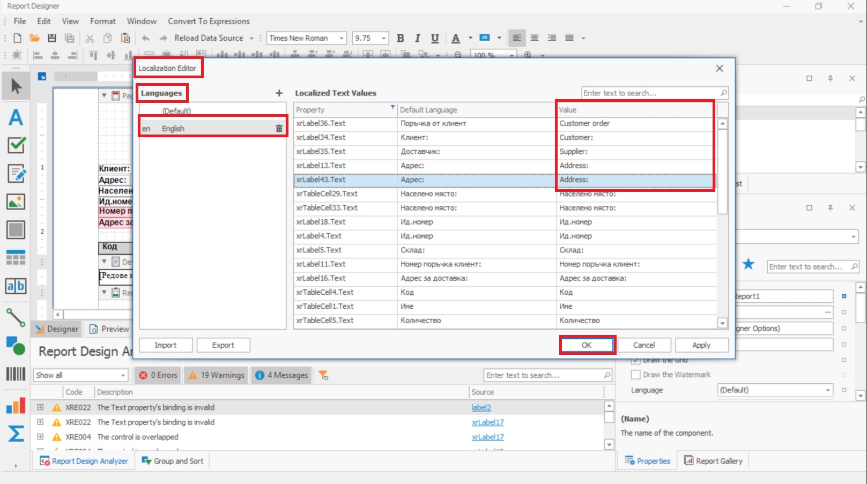Image resolution: width=867 pixels, height=484 pixels.
Task: Click the Import button
Action: [x=166, y=345]
